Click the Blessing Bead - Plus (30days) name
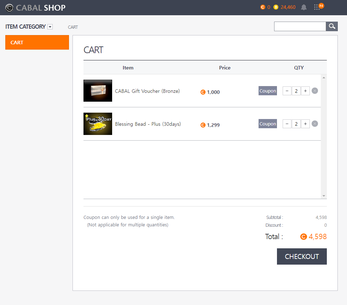The height and width of the screenshot is (305, 347). pyautogui.click(x=148, y=124)
